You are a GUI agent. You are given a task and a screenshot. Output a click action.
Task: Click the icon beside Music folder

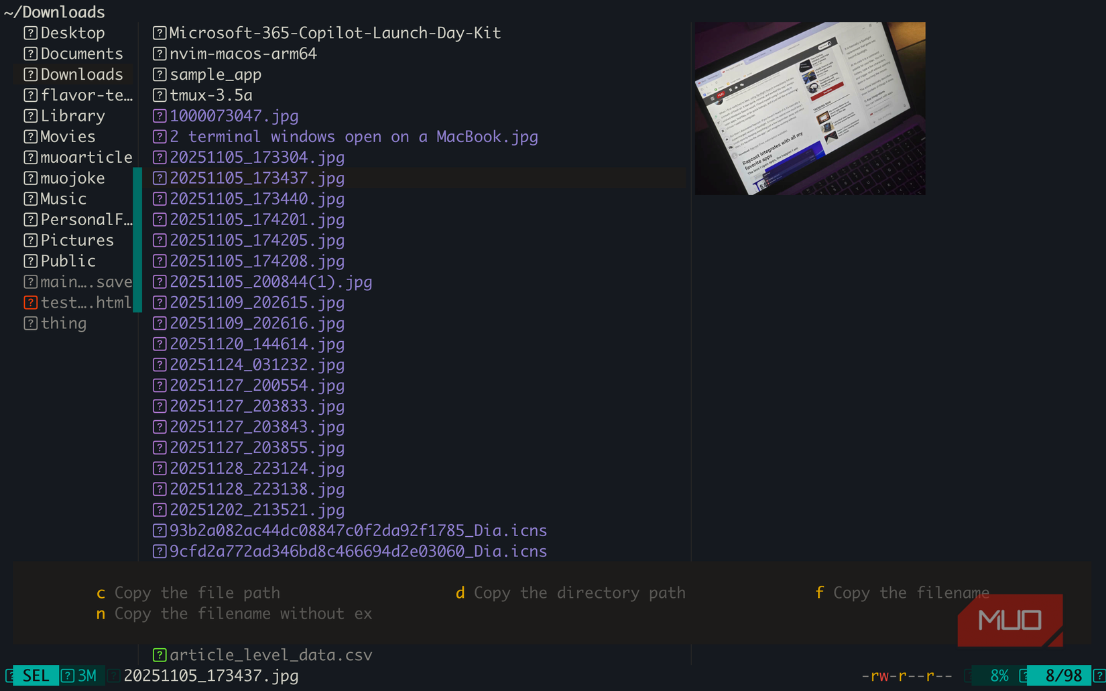(31, 198)
